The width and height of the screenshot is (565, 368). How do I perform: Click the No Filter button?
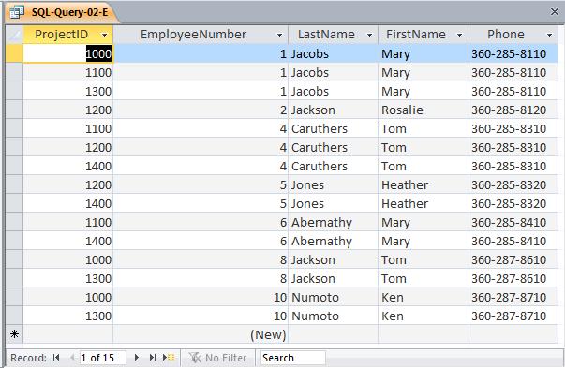coord(217,358)
